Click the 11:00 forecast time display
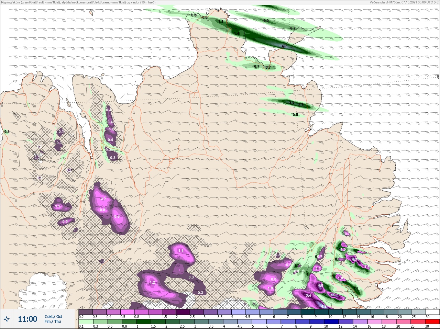440x329 pixels. click(x=27, y=319)
